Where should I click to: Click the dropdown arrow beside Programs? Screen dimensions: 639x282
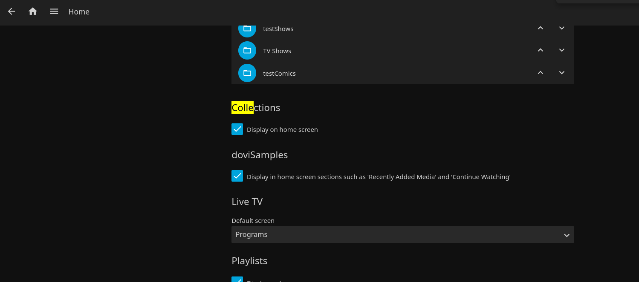tap(567, 235)
